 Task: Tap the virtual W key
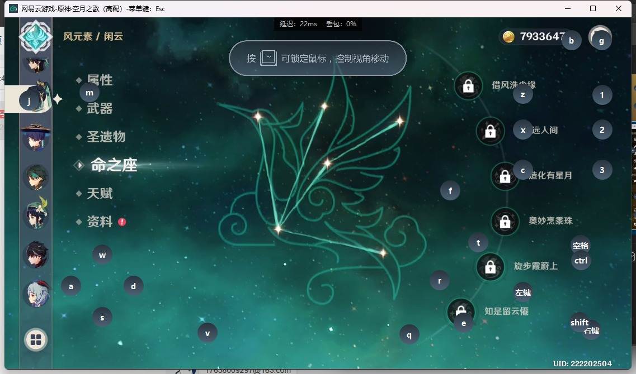102,255
